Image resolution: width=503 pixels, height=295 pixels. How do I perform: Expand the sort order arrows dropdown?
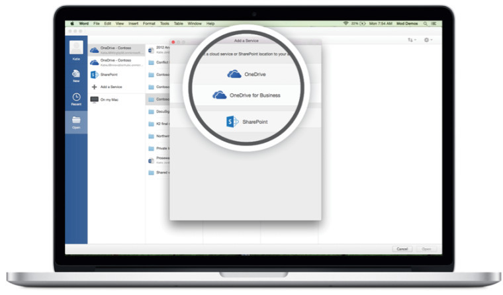coord(412,40)
